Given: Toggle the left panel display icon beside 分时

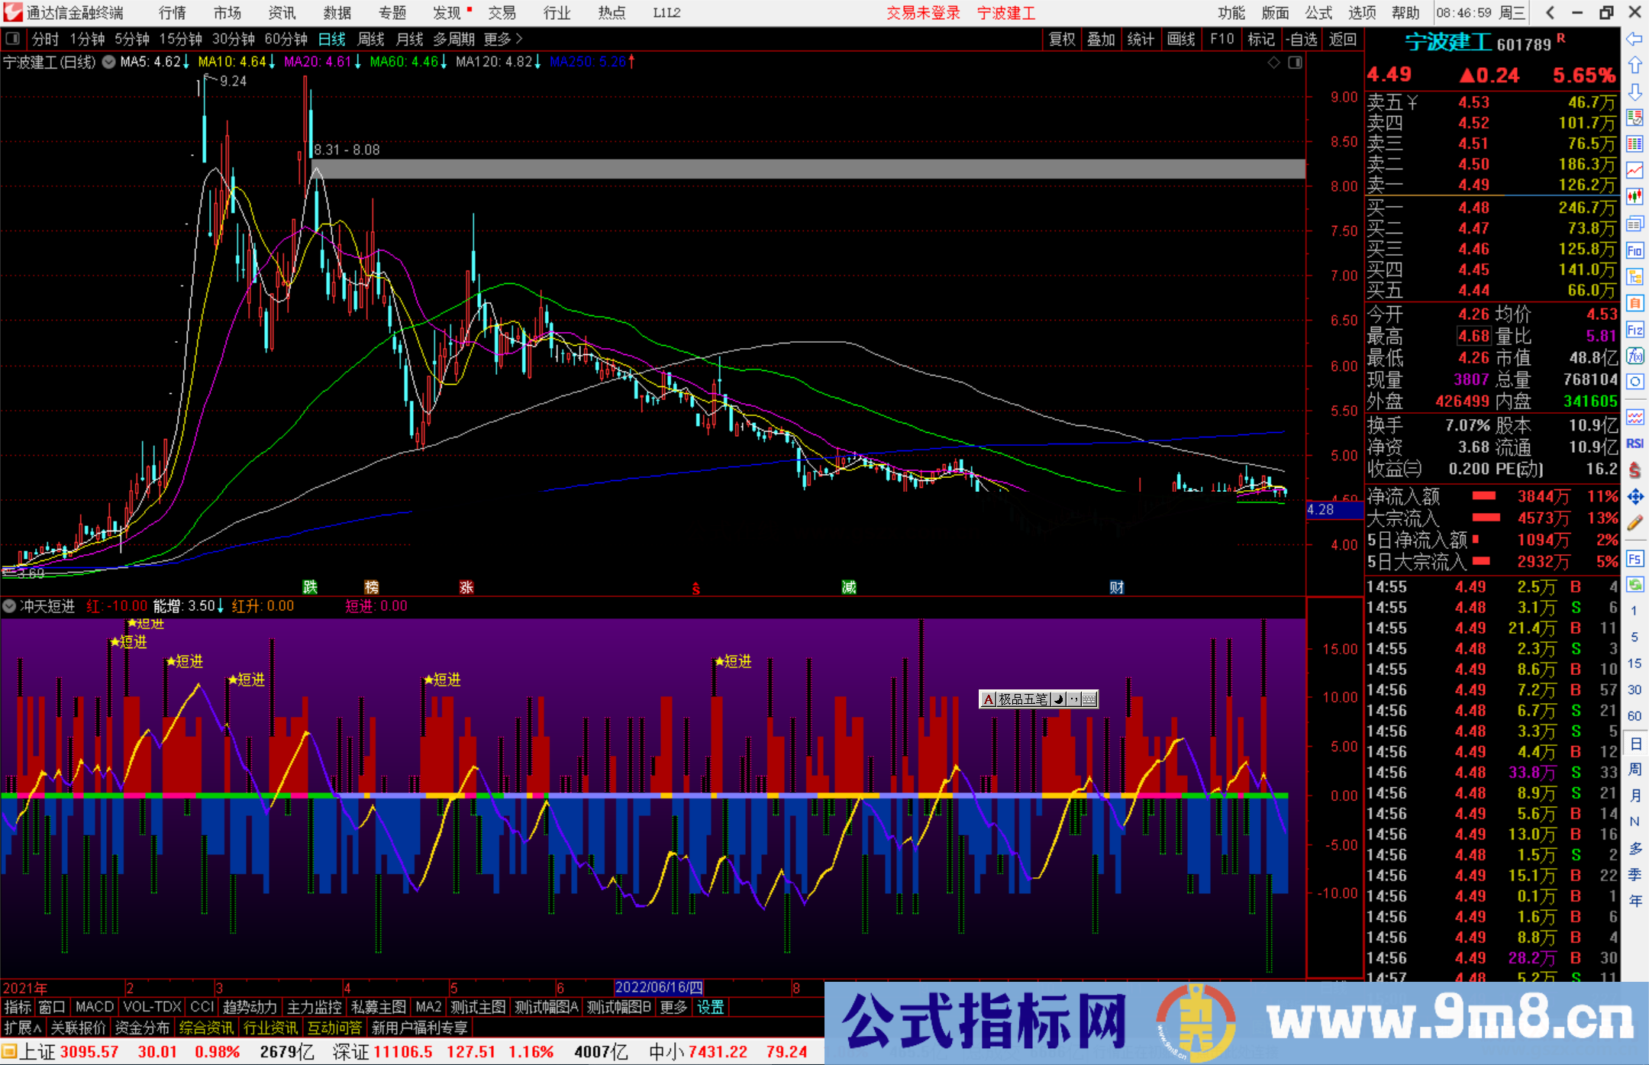Looking at the screenshot, I should pos(12,39).
